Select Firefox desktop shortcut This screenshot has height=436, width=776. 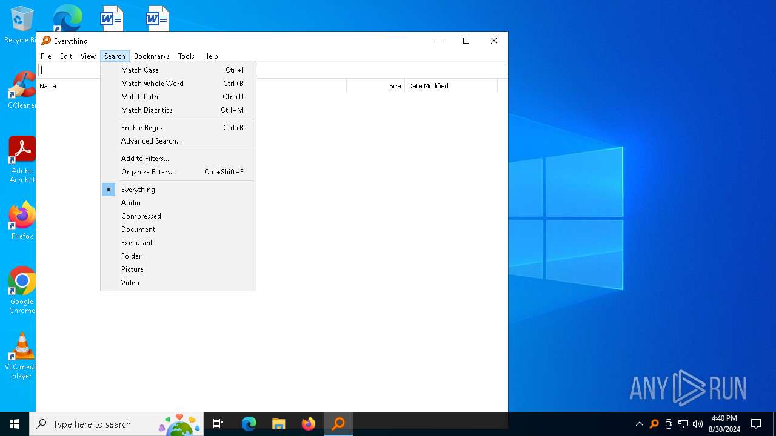click(22, 221)
